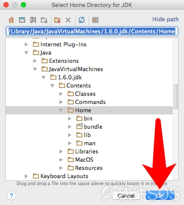
Task: Jump to desktop directory icon
Action: [22, 20]
